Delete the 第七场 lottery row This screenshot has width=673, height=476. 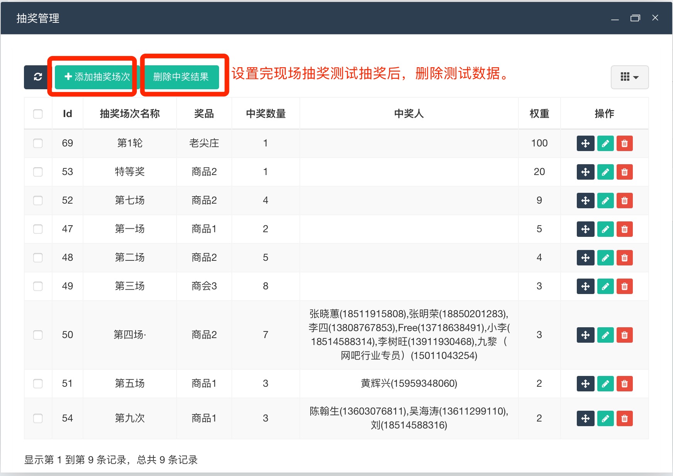[624, 201]
